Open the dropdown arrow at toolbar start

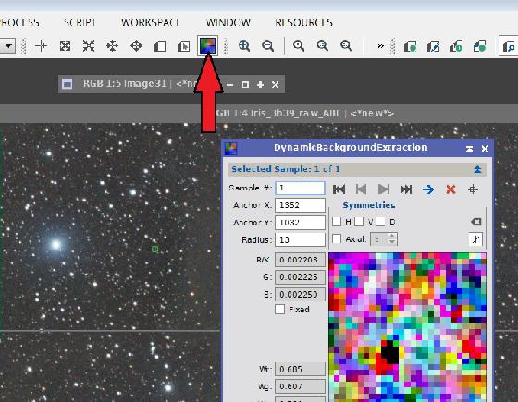(x=8, y=45)
